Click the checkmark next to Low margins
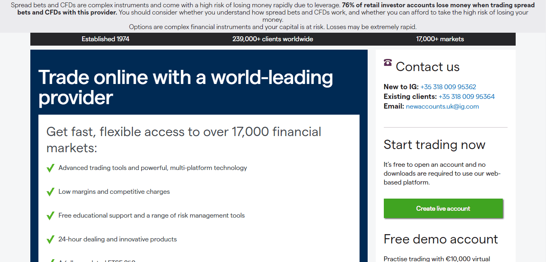 (x=51, y=192)
